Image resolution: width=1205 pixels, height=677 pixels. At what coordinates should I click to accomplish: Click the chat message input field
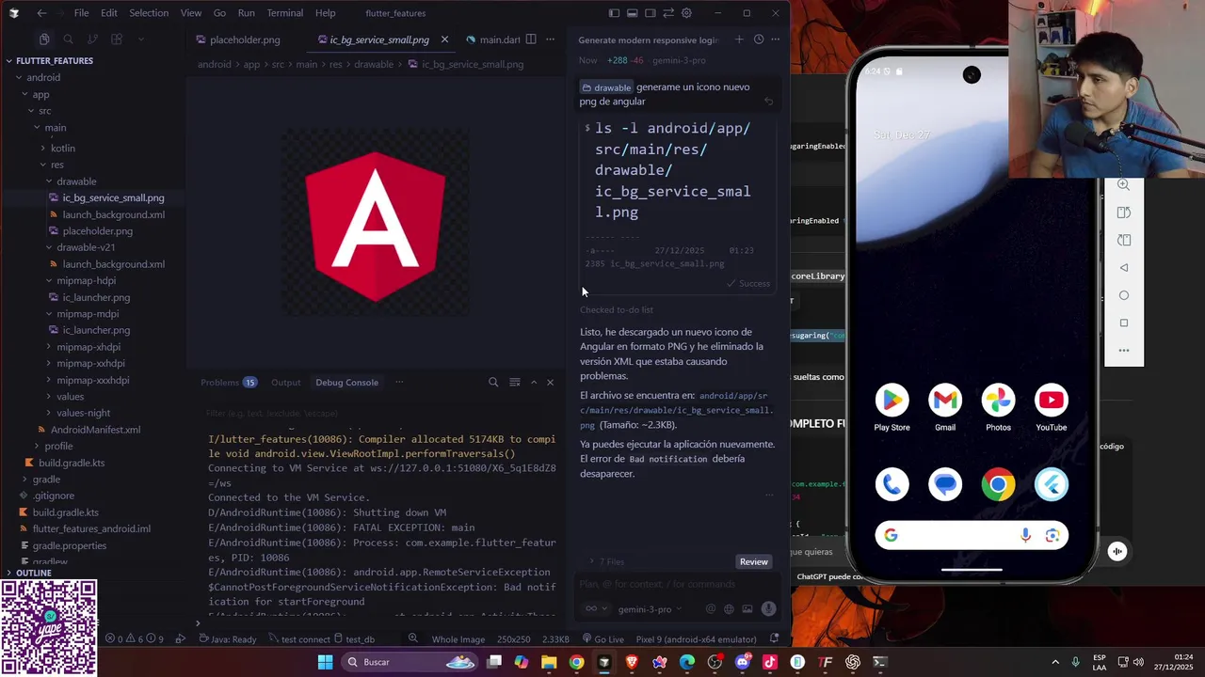click(678, 584)
